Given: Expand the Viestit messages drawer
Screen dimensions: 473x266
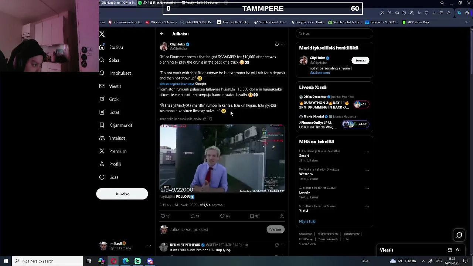Looking at the screenshot, I should [457, 250].
